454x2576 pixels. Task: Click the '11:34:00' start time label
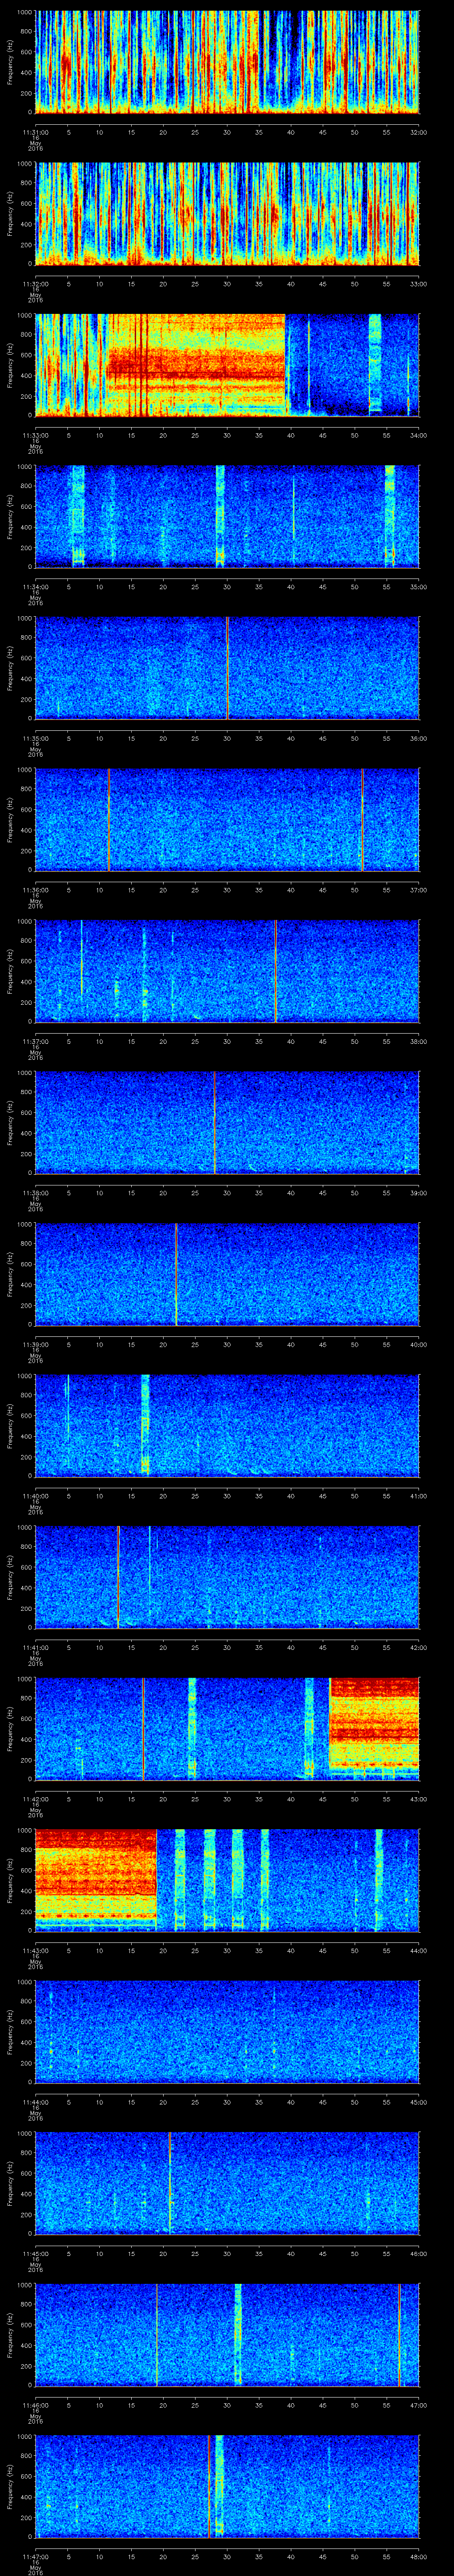[x=35, y=587]
